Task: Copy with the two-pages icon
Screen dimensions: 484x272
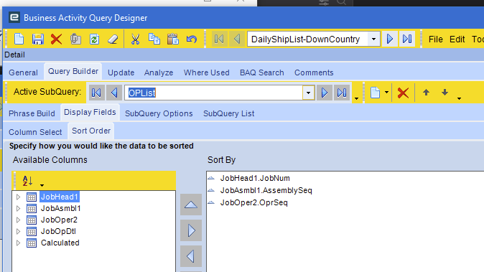Action: coord(154,39)
